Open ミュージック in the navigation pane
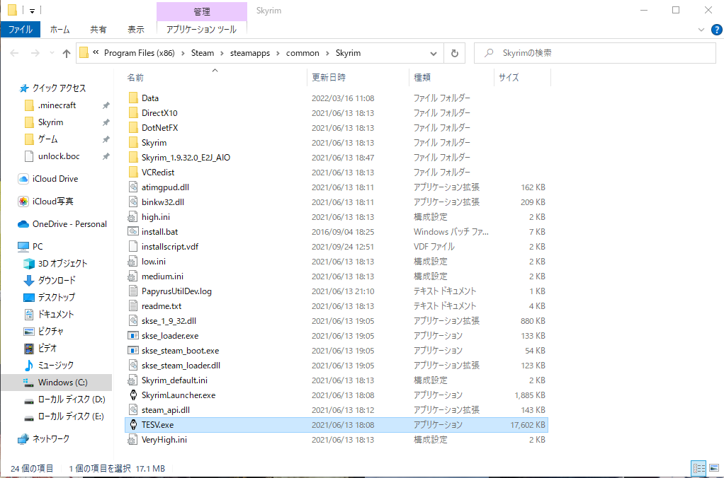The width and height of the screenshot is (724, 478). point(48,365)
